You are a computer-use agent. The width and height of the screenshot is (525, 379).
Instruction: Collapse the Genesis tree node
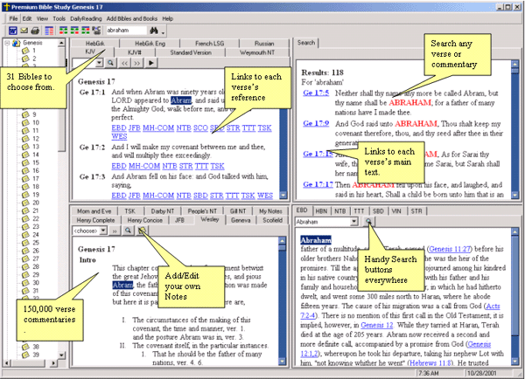6,41
